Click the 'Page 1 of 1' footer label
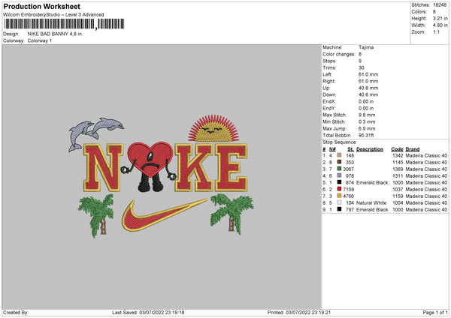The width and height of the screenshot is (451, 318). (x=435, y=312)
